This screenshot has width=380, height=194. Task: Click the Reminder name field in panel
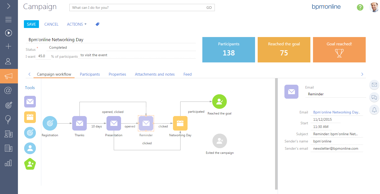click(x=336, y=94)
